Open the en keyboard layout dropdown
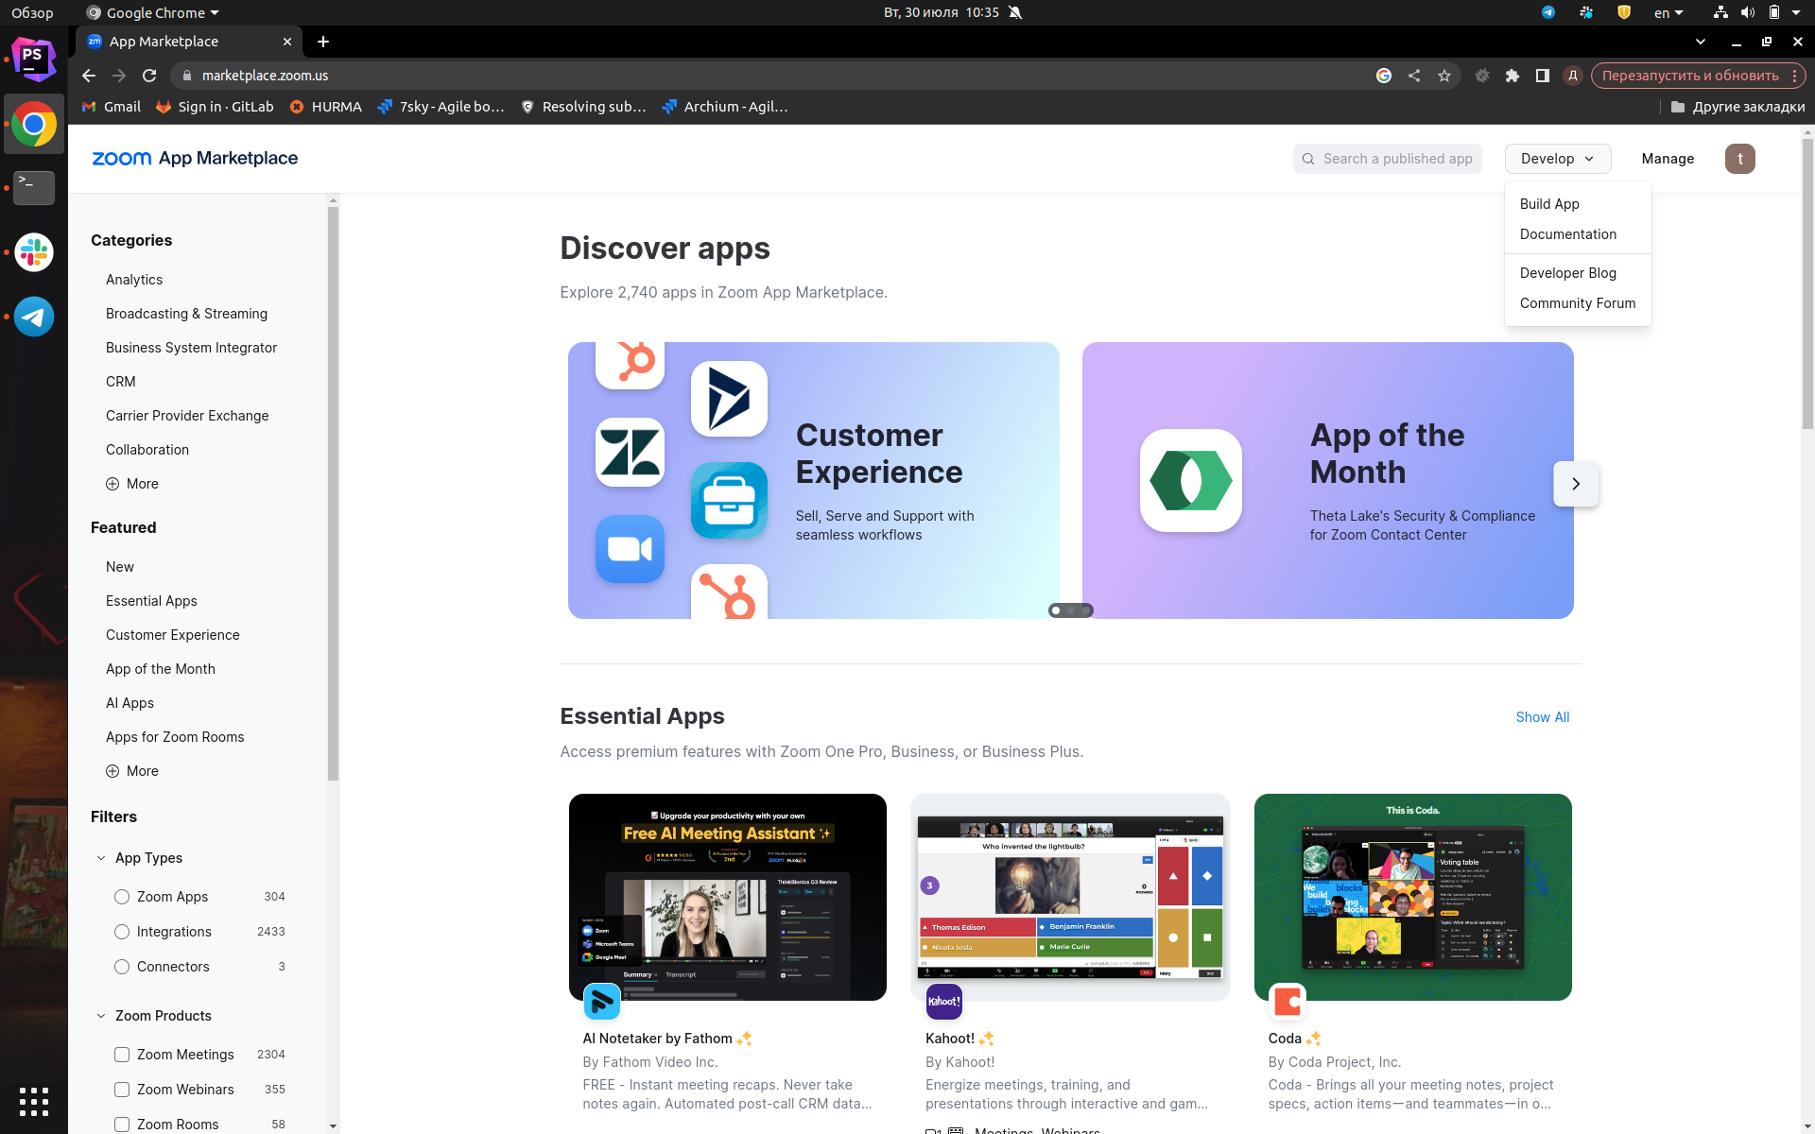The height and width of the screenshot is (1134, 1815). click(1668, 12)
